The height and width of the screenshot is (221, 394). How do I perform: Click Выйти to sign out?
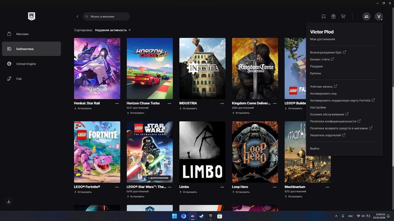314,148
